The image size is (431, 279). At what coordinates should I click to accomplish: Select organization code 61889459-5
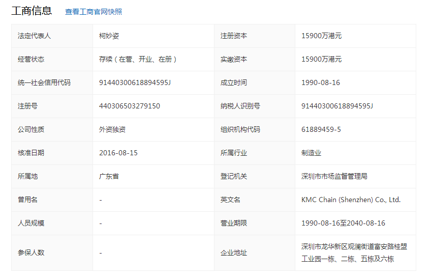click(x=321, y=129)
